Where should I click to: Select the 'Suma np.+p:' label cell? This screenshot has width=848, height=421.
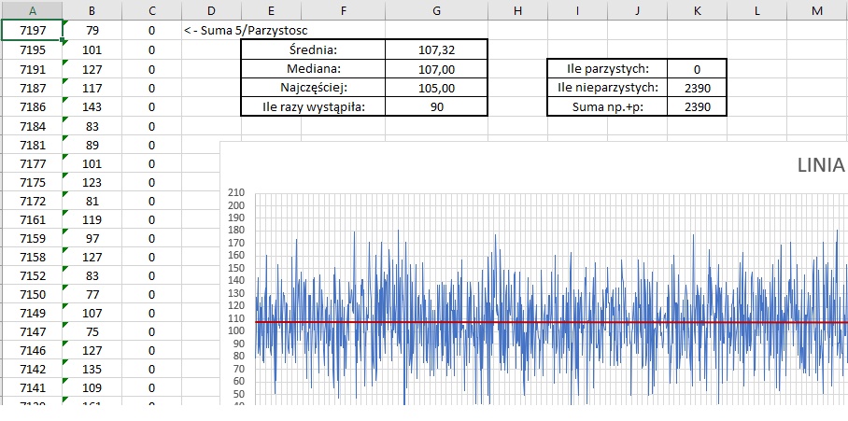click(607, 106)
